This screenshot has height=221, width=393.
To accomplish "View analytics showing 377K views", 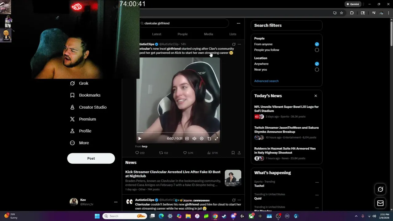I will coord(212,153).
